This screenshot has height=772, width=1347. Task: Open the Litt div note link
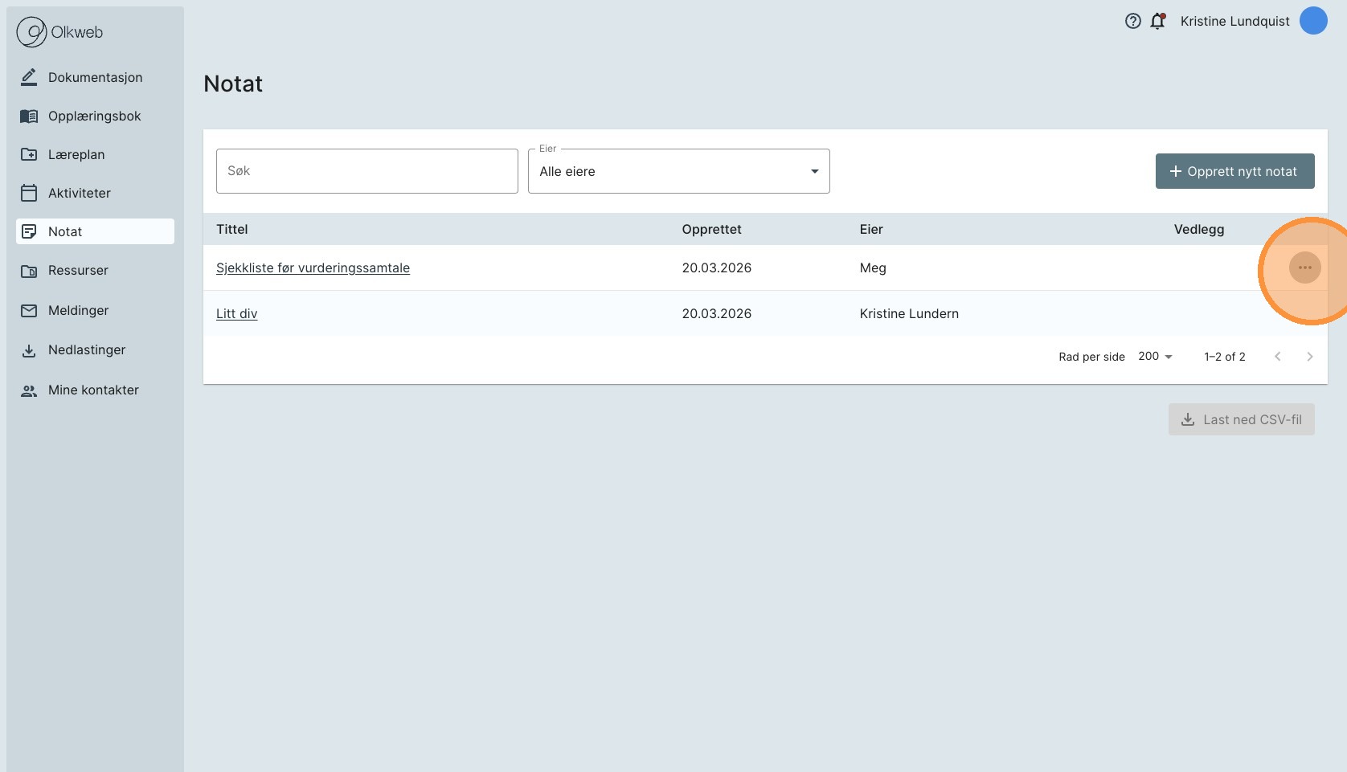coord(236,313)
